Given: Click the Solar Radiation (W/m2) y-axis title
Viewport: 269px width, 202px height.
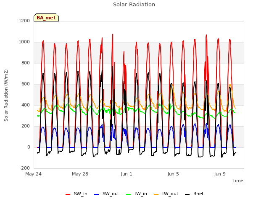Looking at the screenshot, I should click(6, 96).
